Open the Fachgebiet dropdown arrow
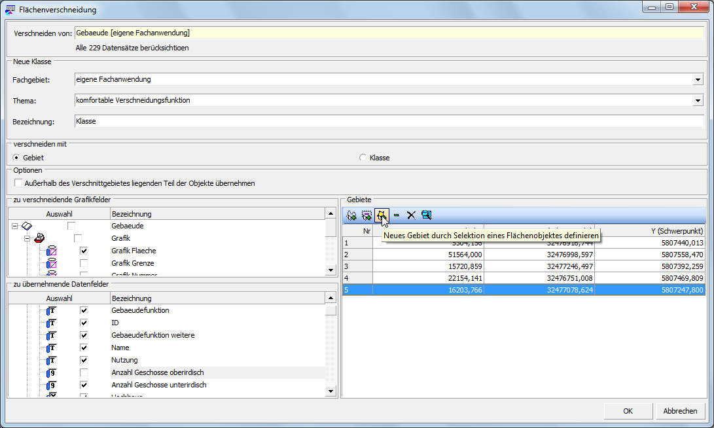The height and width of the screenshot is (428, 714). pos(698,80)
